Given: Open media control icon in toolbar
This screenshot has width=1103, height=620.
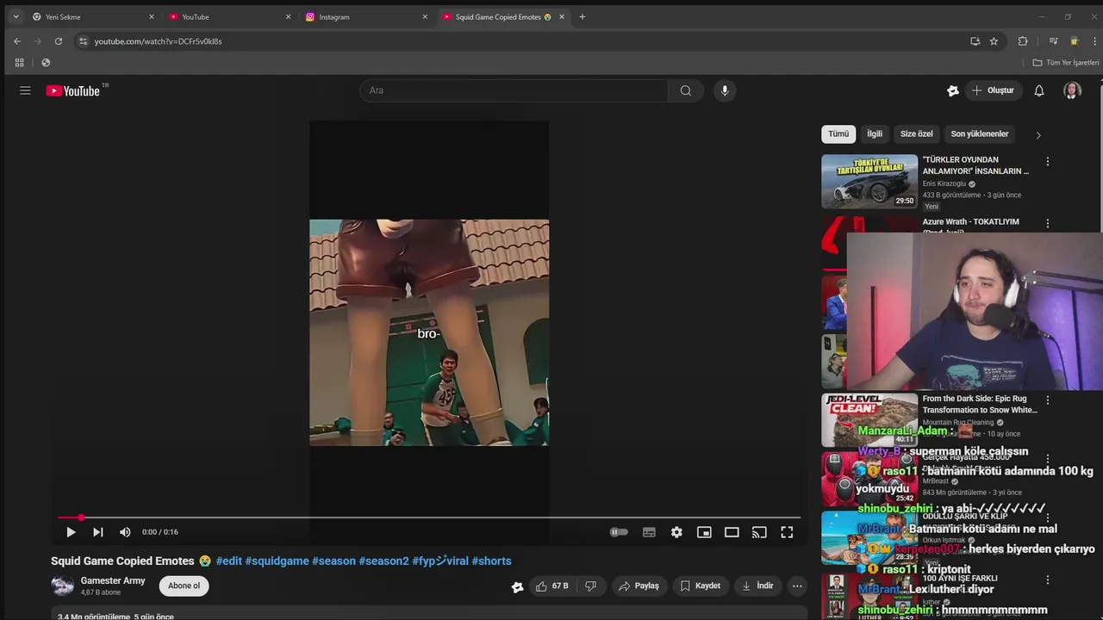Looking at the screenshot, I should click(x=1053, y=41).
